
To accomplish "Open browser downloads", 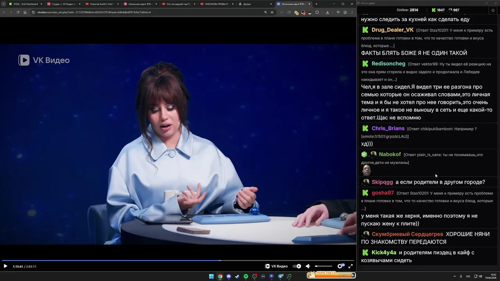I will point(327,12).
